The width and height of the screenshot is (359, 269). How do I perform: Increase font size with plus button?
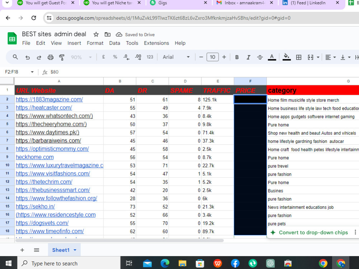[x=224, y=57]
